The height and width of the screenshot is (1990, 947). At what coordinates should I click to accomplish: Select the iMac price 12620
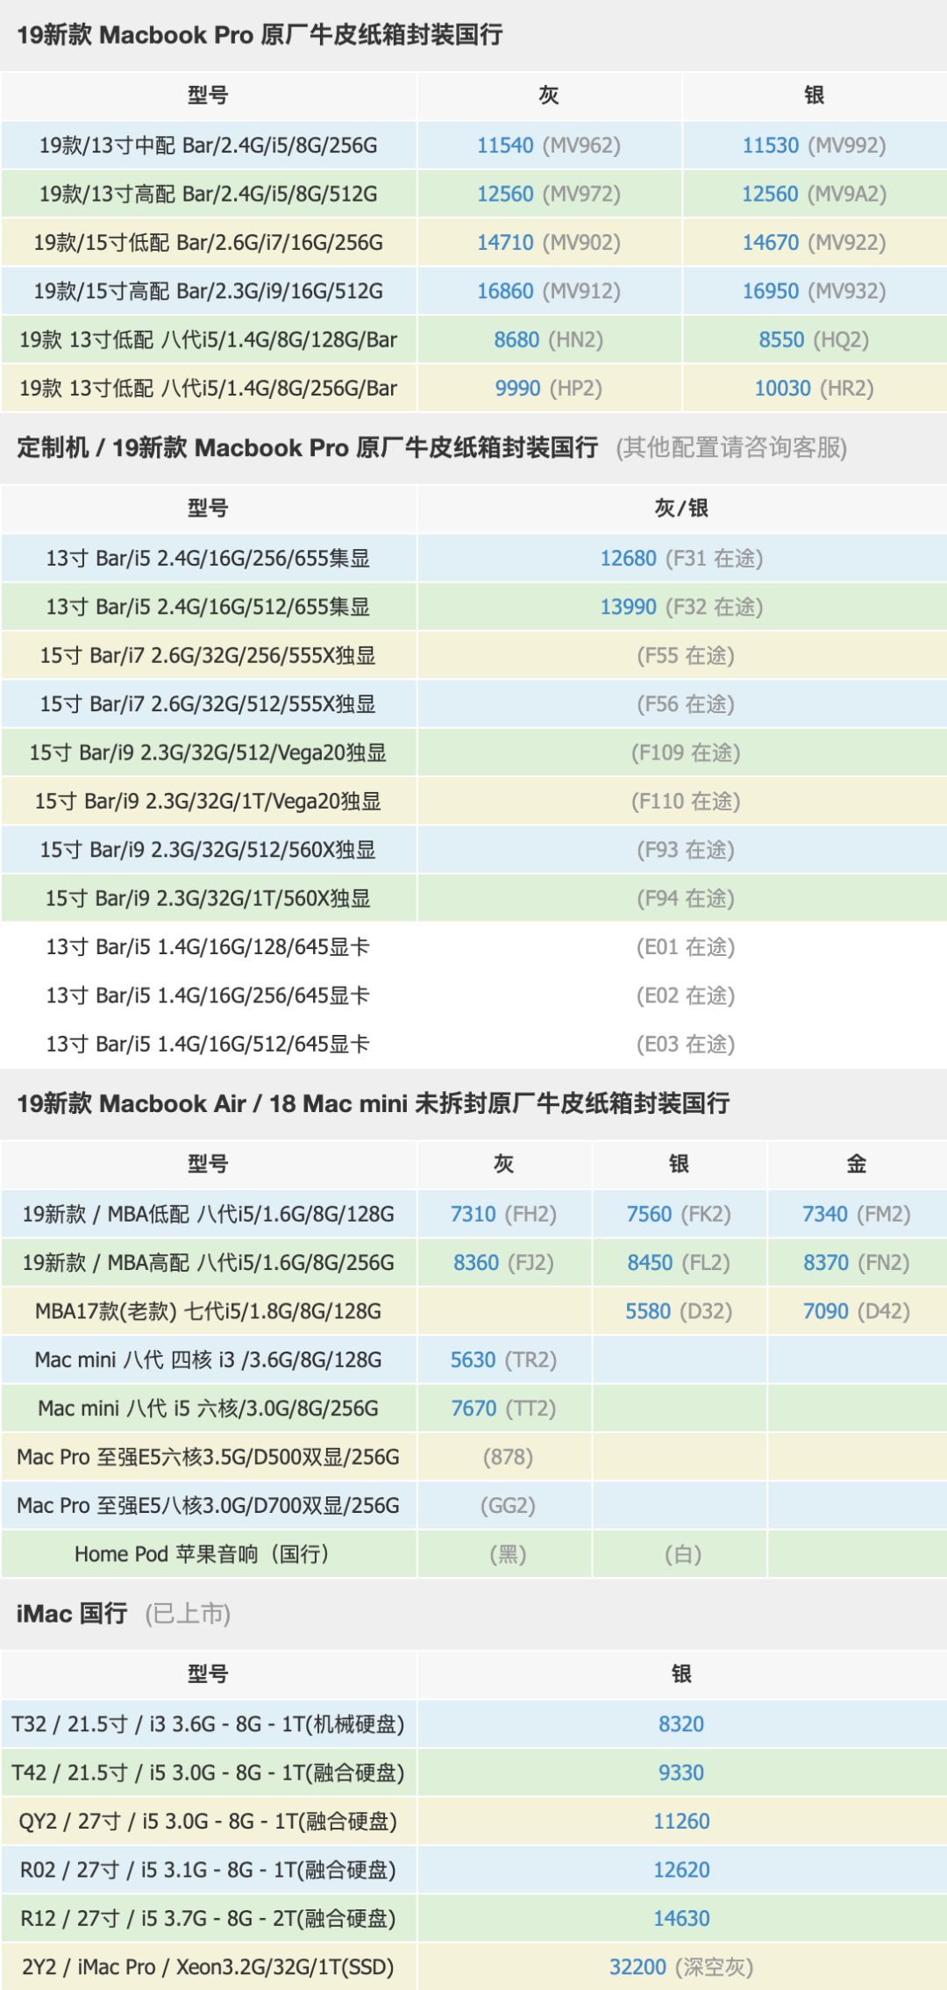(681, 1870)
